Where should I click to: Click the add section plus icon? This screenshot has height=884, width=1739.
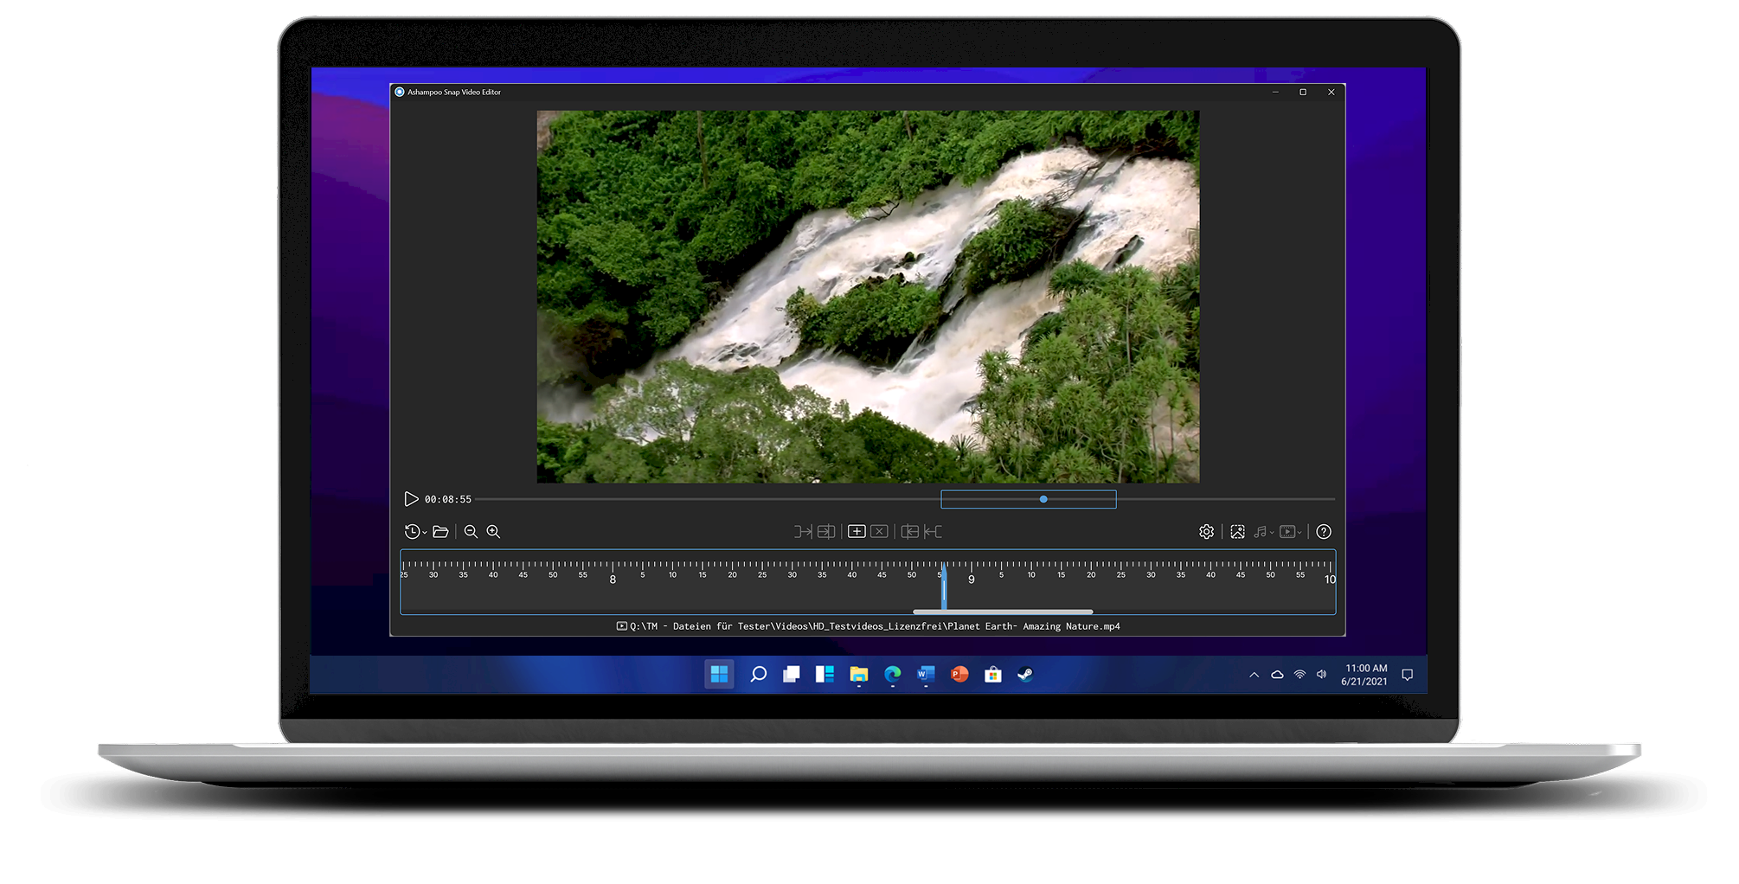pos(857,532)
